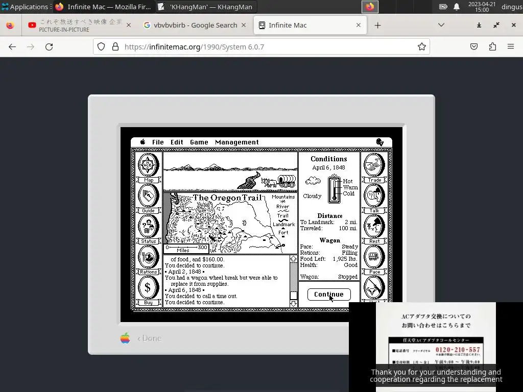Screen dimensions: 523x392
Task: Bookmark this page with the star
Action: click(421, 46)
